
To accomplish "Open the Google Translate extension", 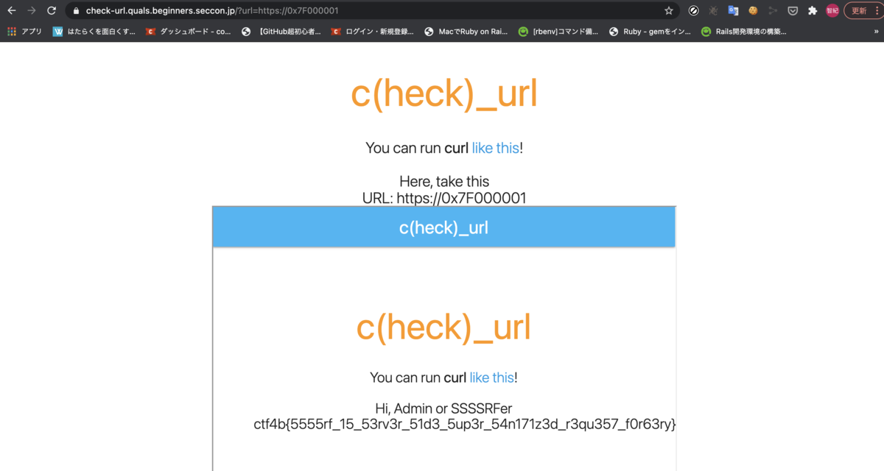I will coord(733,11).
